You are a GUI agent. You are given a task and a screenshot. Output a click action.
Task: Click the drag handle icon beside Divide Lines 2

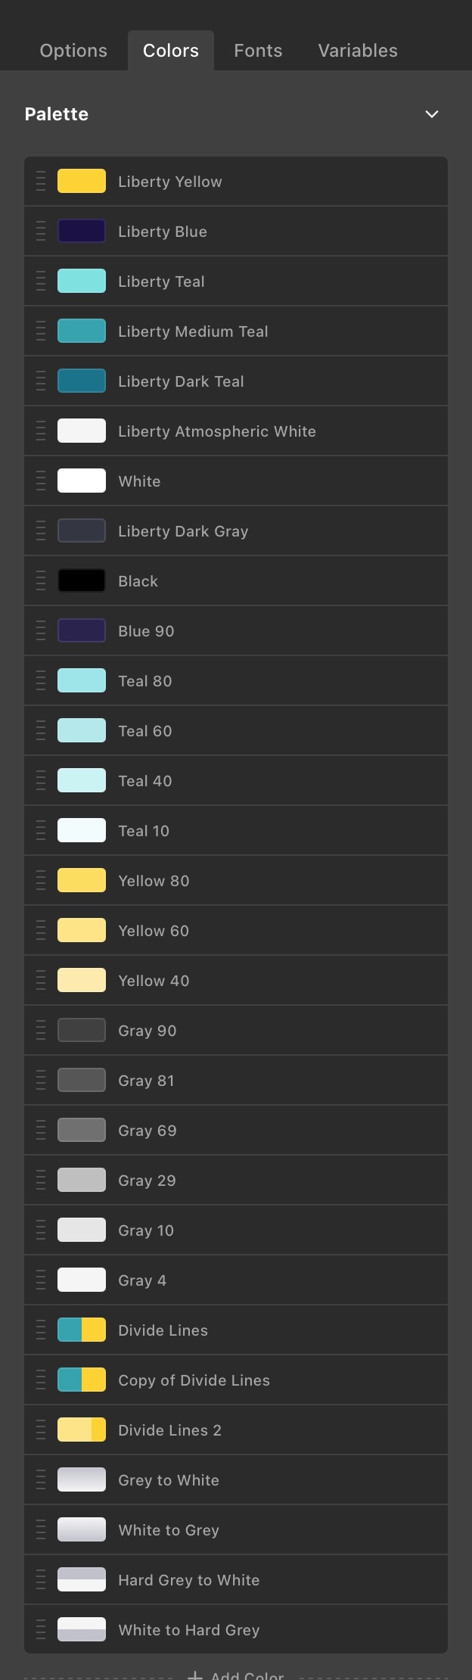point(41,1430)
